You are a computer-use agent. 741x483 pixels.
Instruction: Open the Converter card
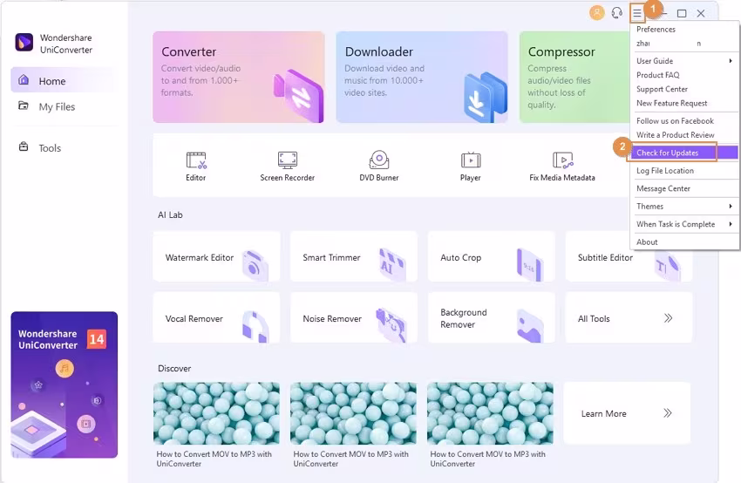238,77
